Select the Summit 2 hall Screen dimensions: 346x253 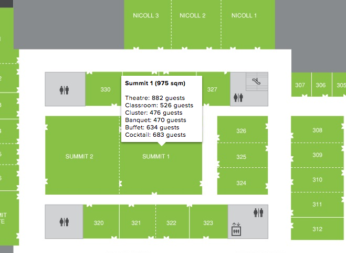point(82,155)
